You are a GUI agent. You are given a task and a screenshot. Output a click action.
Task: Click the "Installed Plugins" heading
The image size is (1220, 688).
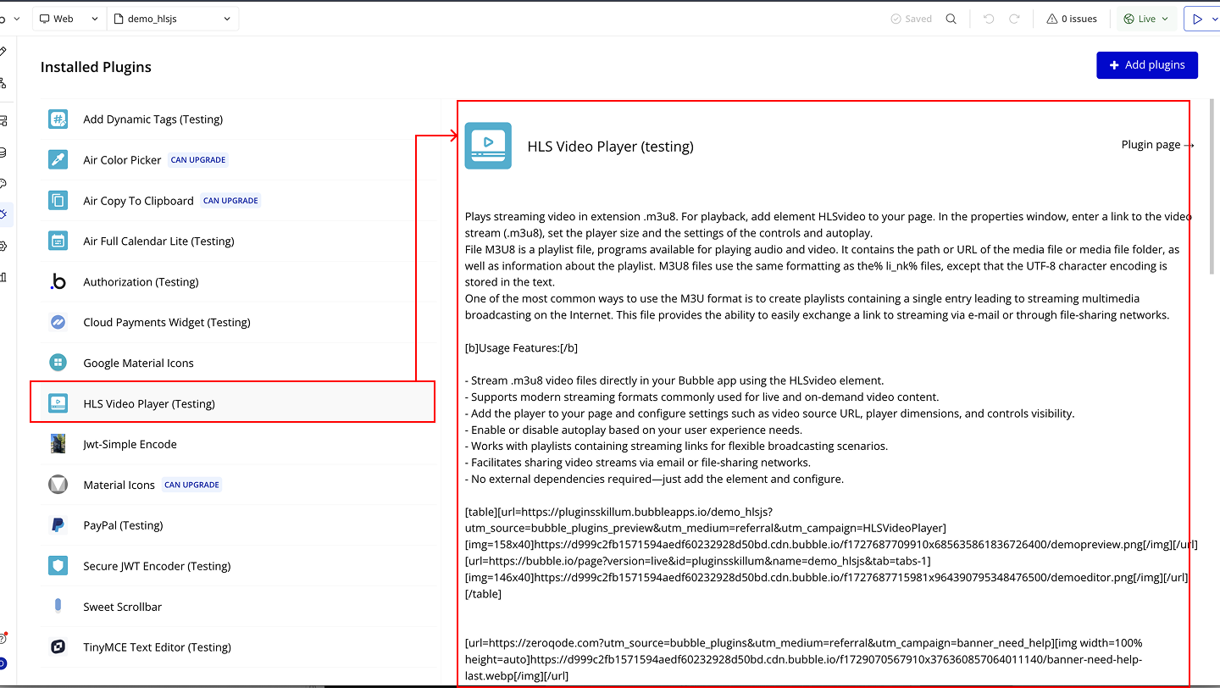coord(96,67)
